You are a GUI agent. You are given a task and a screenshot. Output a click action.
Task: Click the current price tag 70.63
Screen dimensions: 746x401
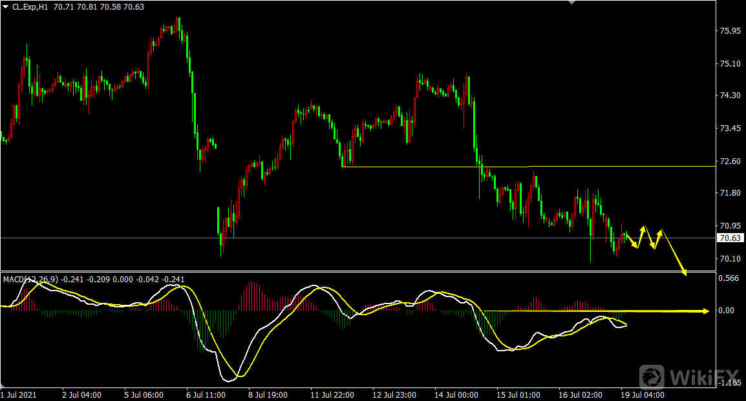(730, 238)
